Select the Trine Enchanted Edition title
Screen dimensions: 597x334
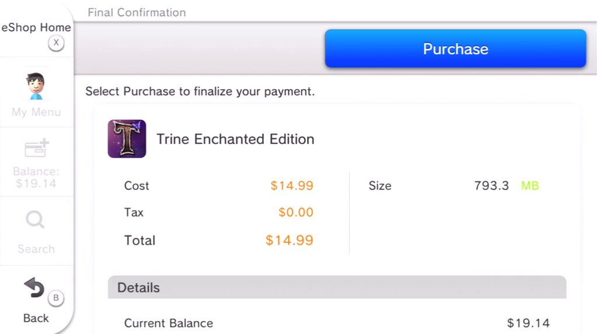[235, 139]
